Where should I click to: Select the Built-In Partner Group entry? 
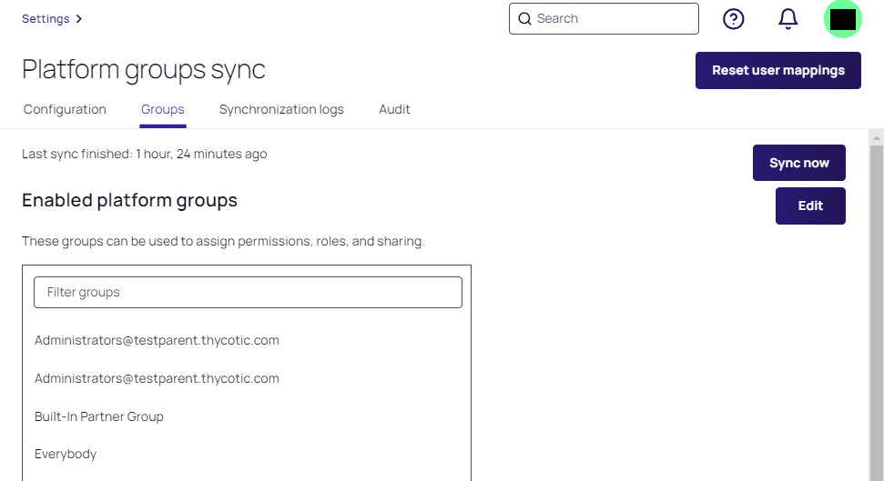pos(99,416)
